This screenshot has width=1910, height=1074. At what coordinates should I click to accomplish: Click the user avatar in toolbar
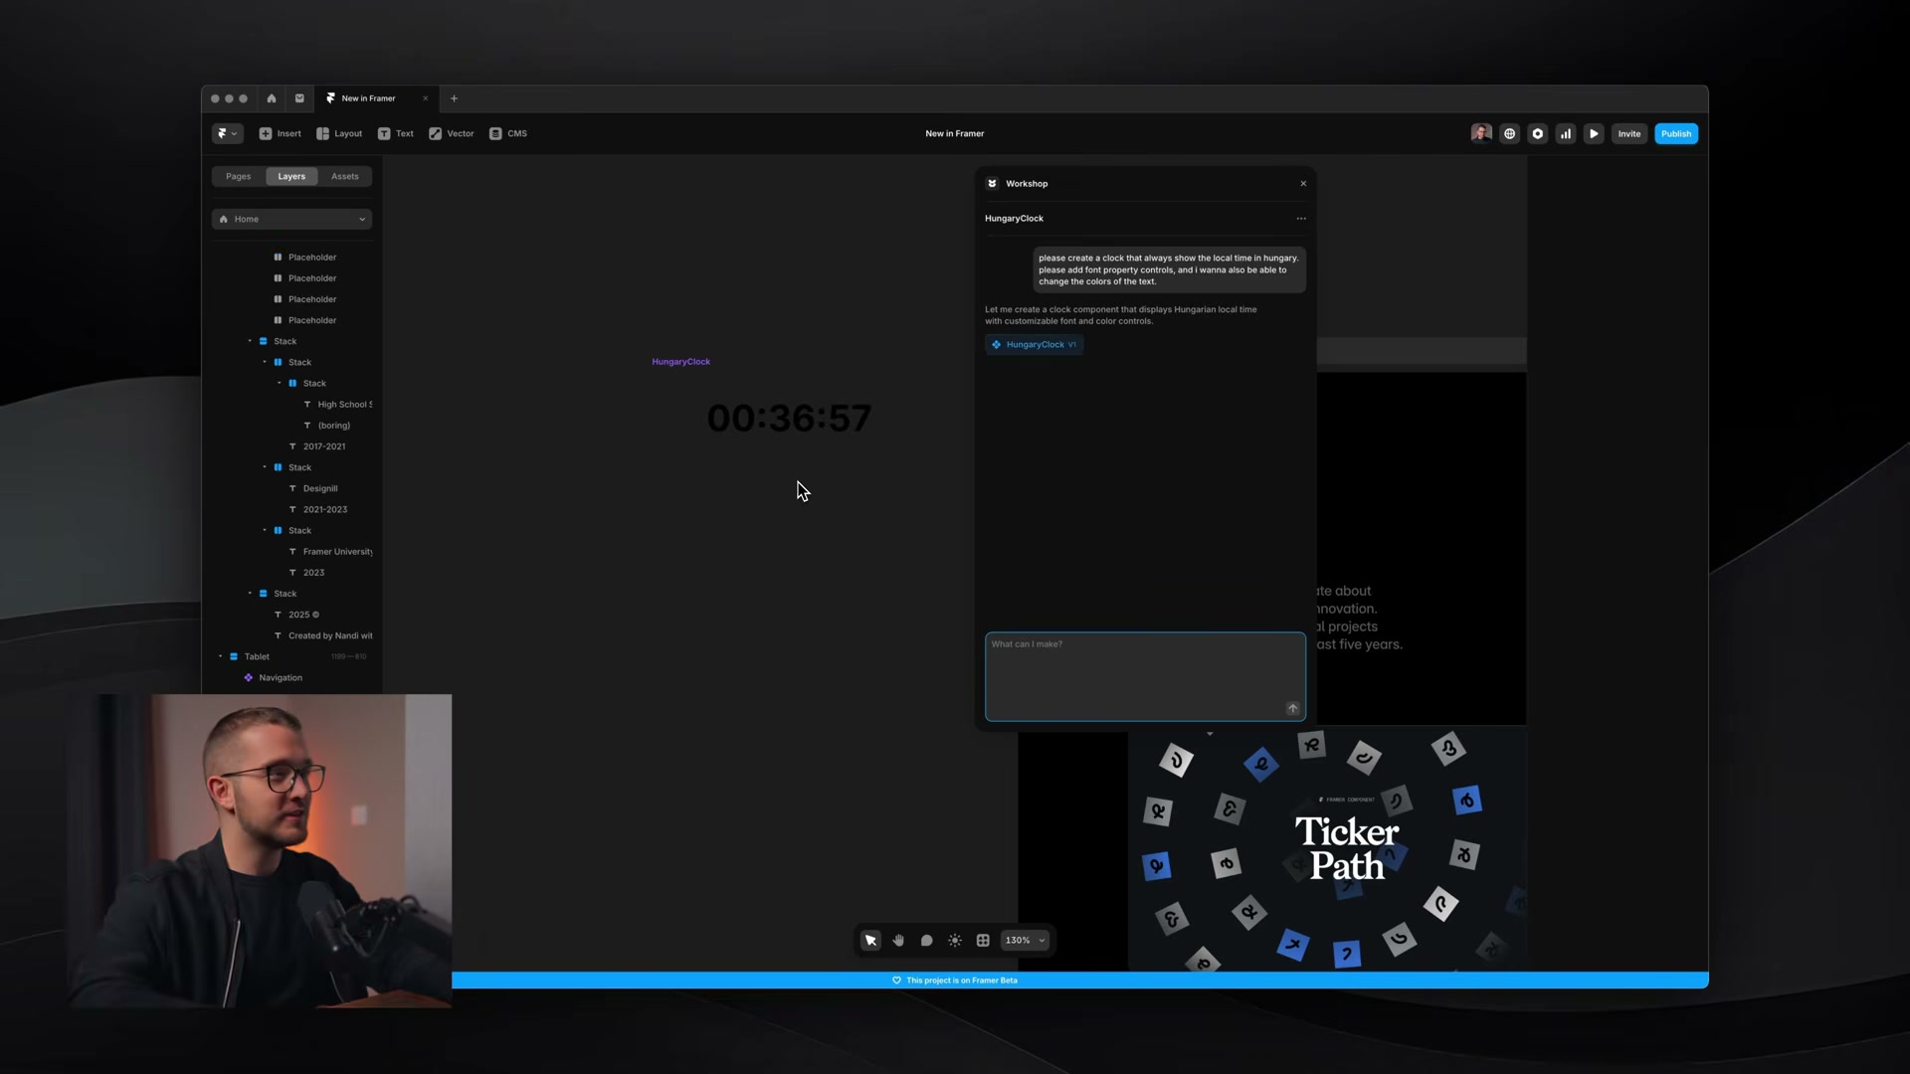click(1481, 133)
